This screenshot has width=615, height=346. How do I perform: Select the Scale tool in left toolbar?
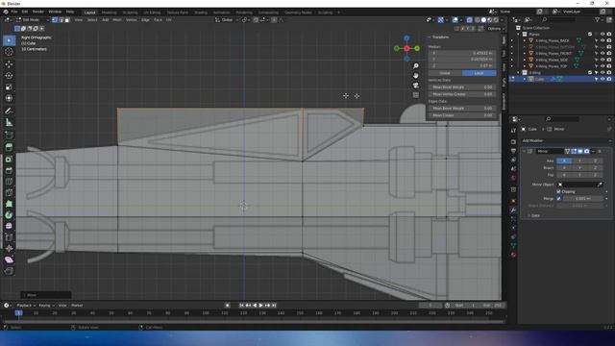(x=9, y=86)
